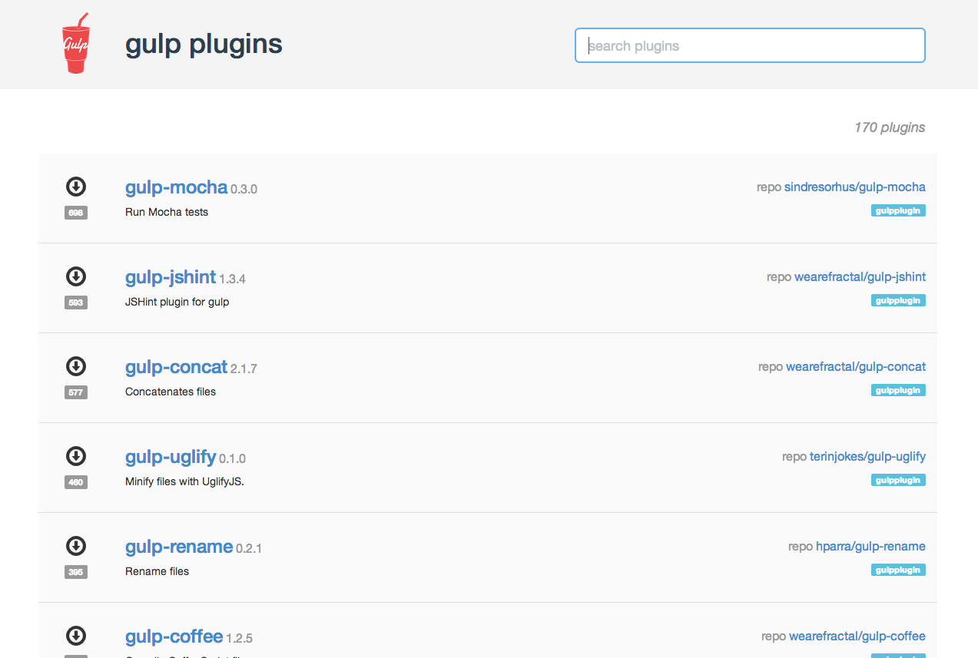Click the 'Run Mocha tests' description
Image resolution: width=978 pixels, height=658 pixels.
(x=167, y=212)
